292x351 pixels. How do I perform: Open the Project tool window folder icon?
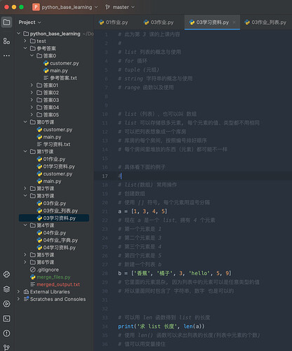[x=6, y=22]
